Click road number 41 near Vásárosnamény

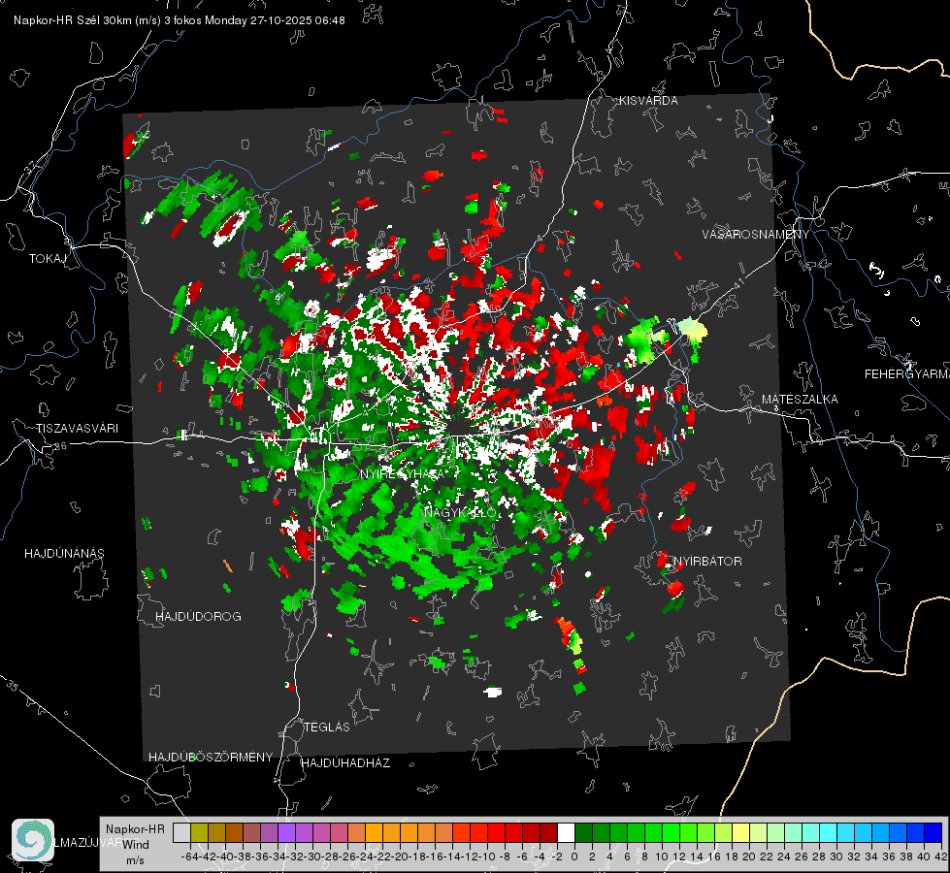click(x=737, y=282)
